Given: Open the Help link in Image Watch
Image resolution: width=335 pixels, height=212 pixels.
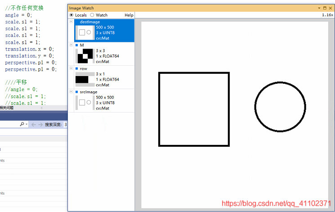Looking at the screenshot, I should coord(129,15).
